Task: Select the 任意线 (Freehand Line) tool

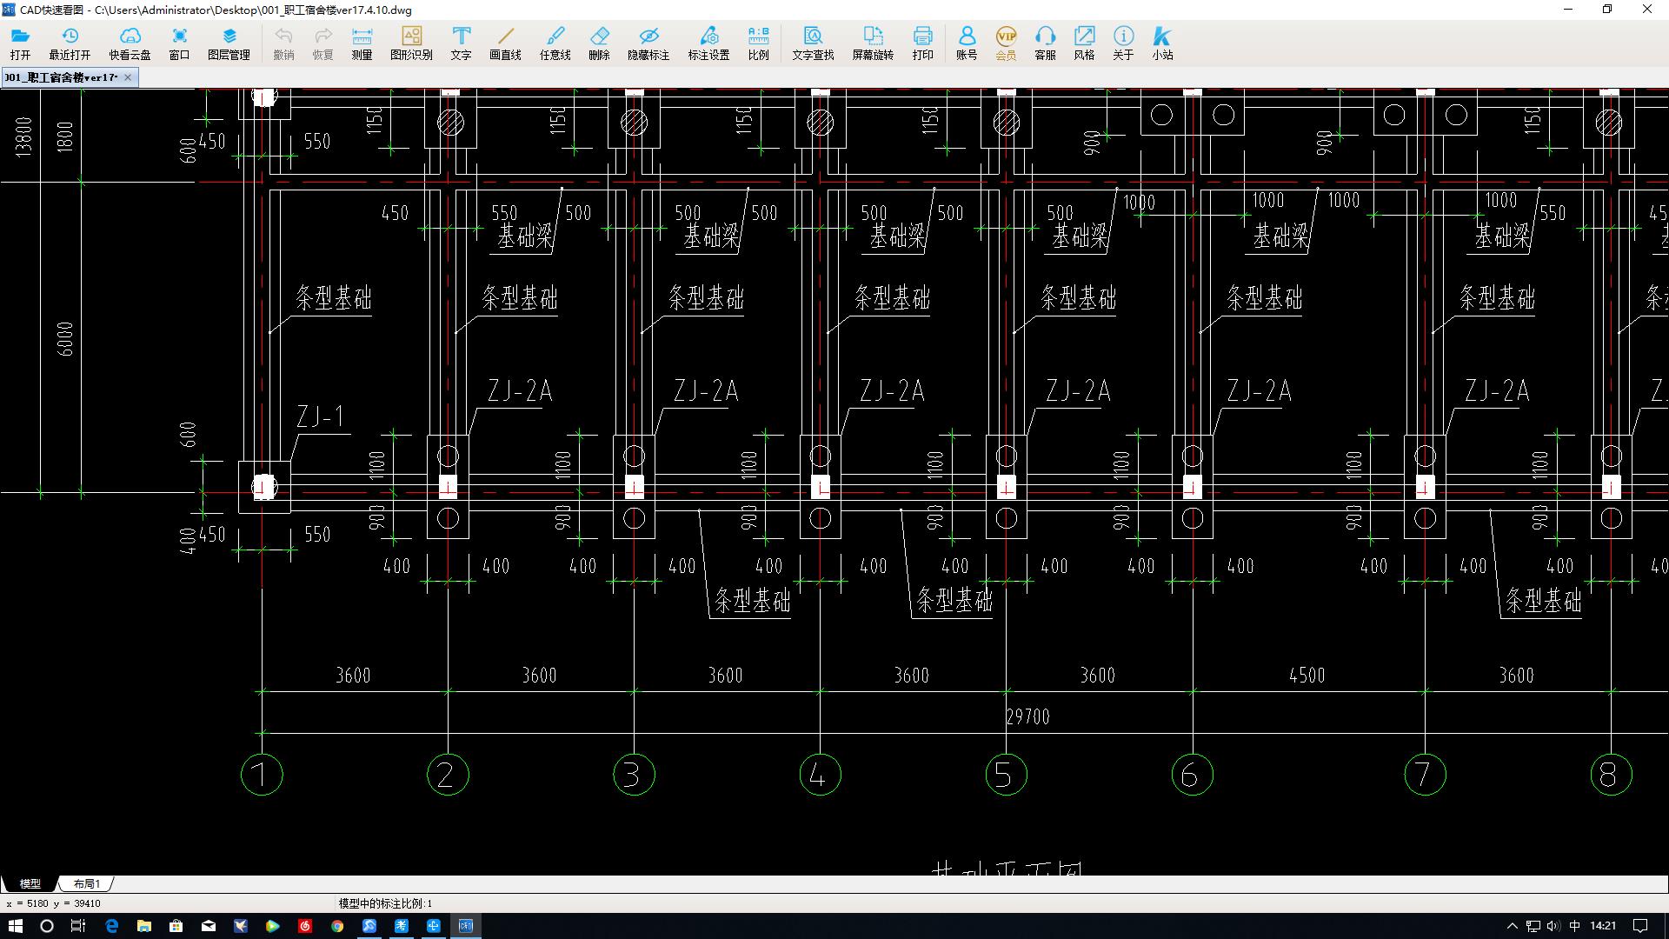Action: click(x=551, y=43)
